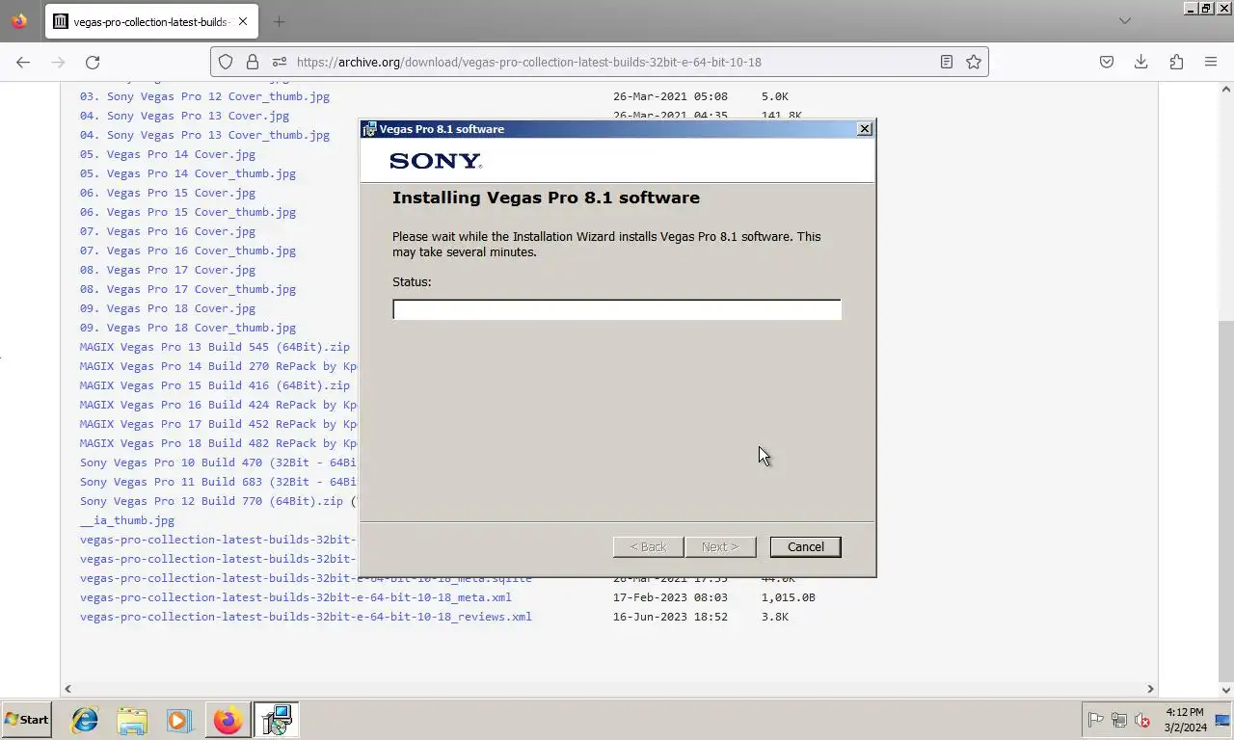This screenshot has width=1234, height=740.
Task: Open Action Center flag tray icon
Action: pos(1095,720)
